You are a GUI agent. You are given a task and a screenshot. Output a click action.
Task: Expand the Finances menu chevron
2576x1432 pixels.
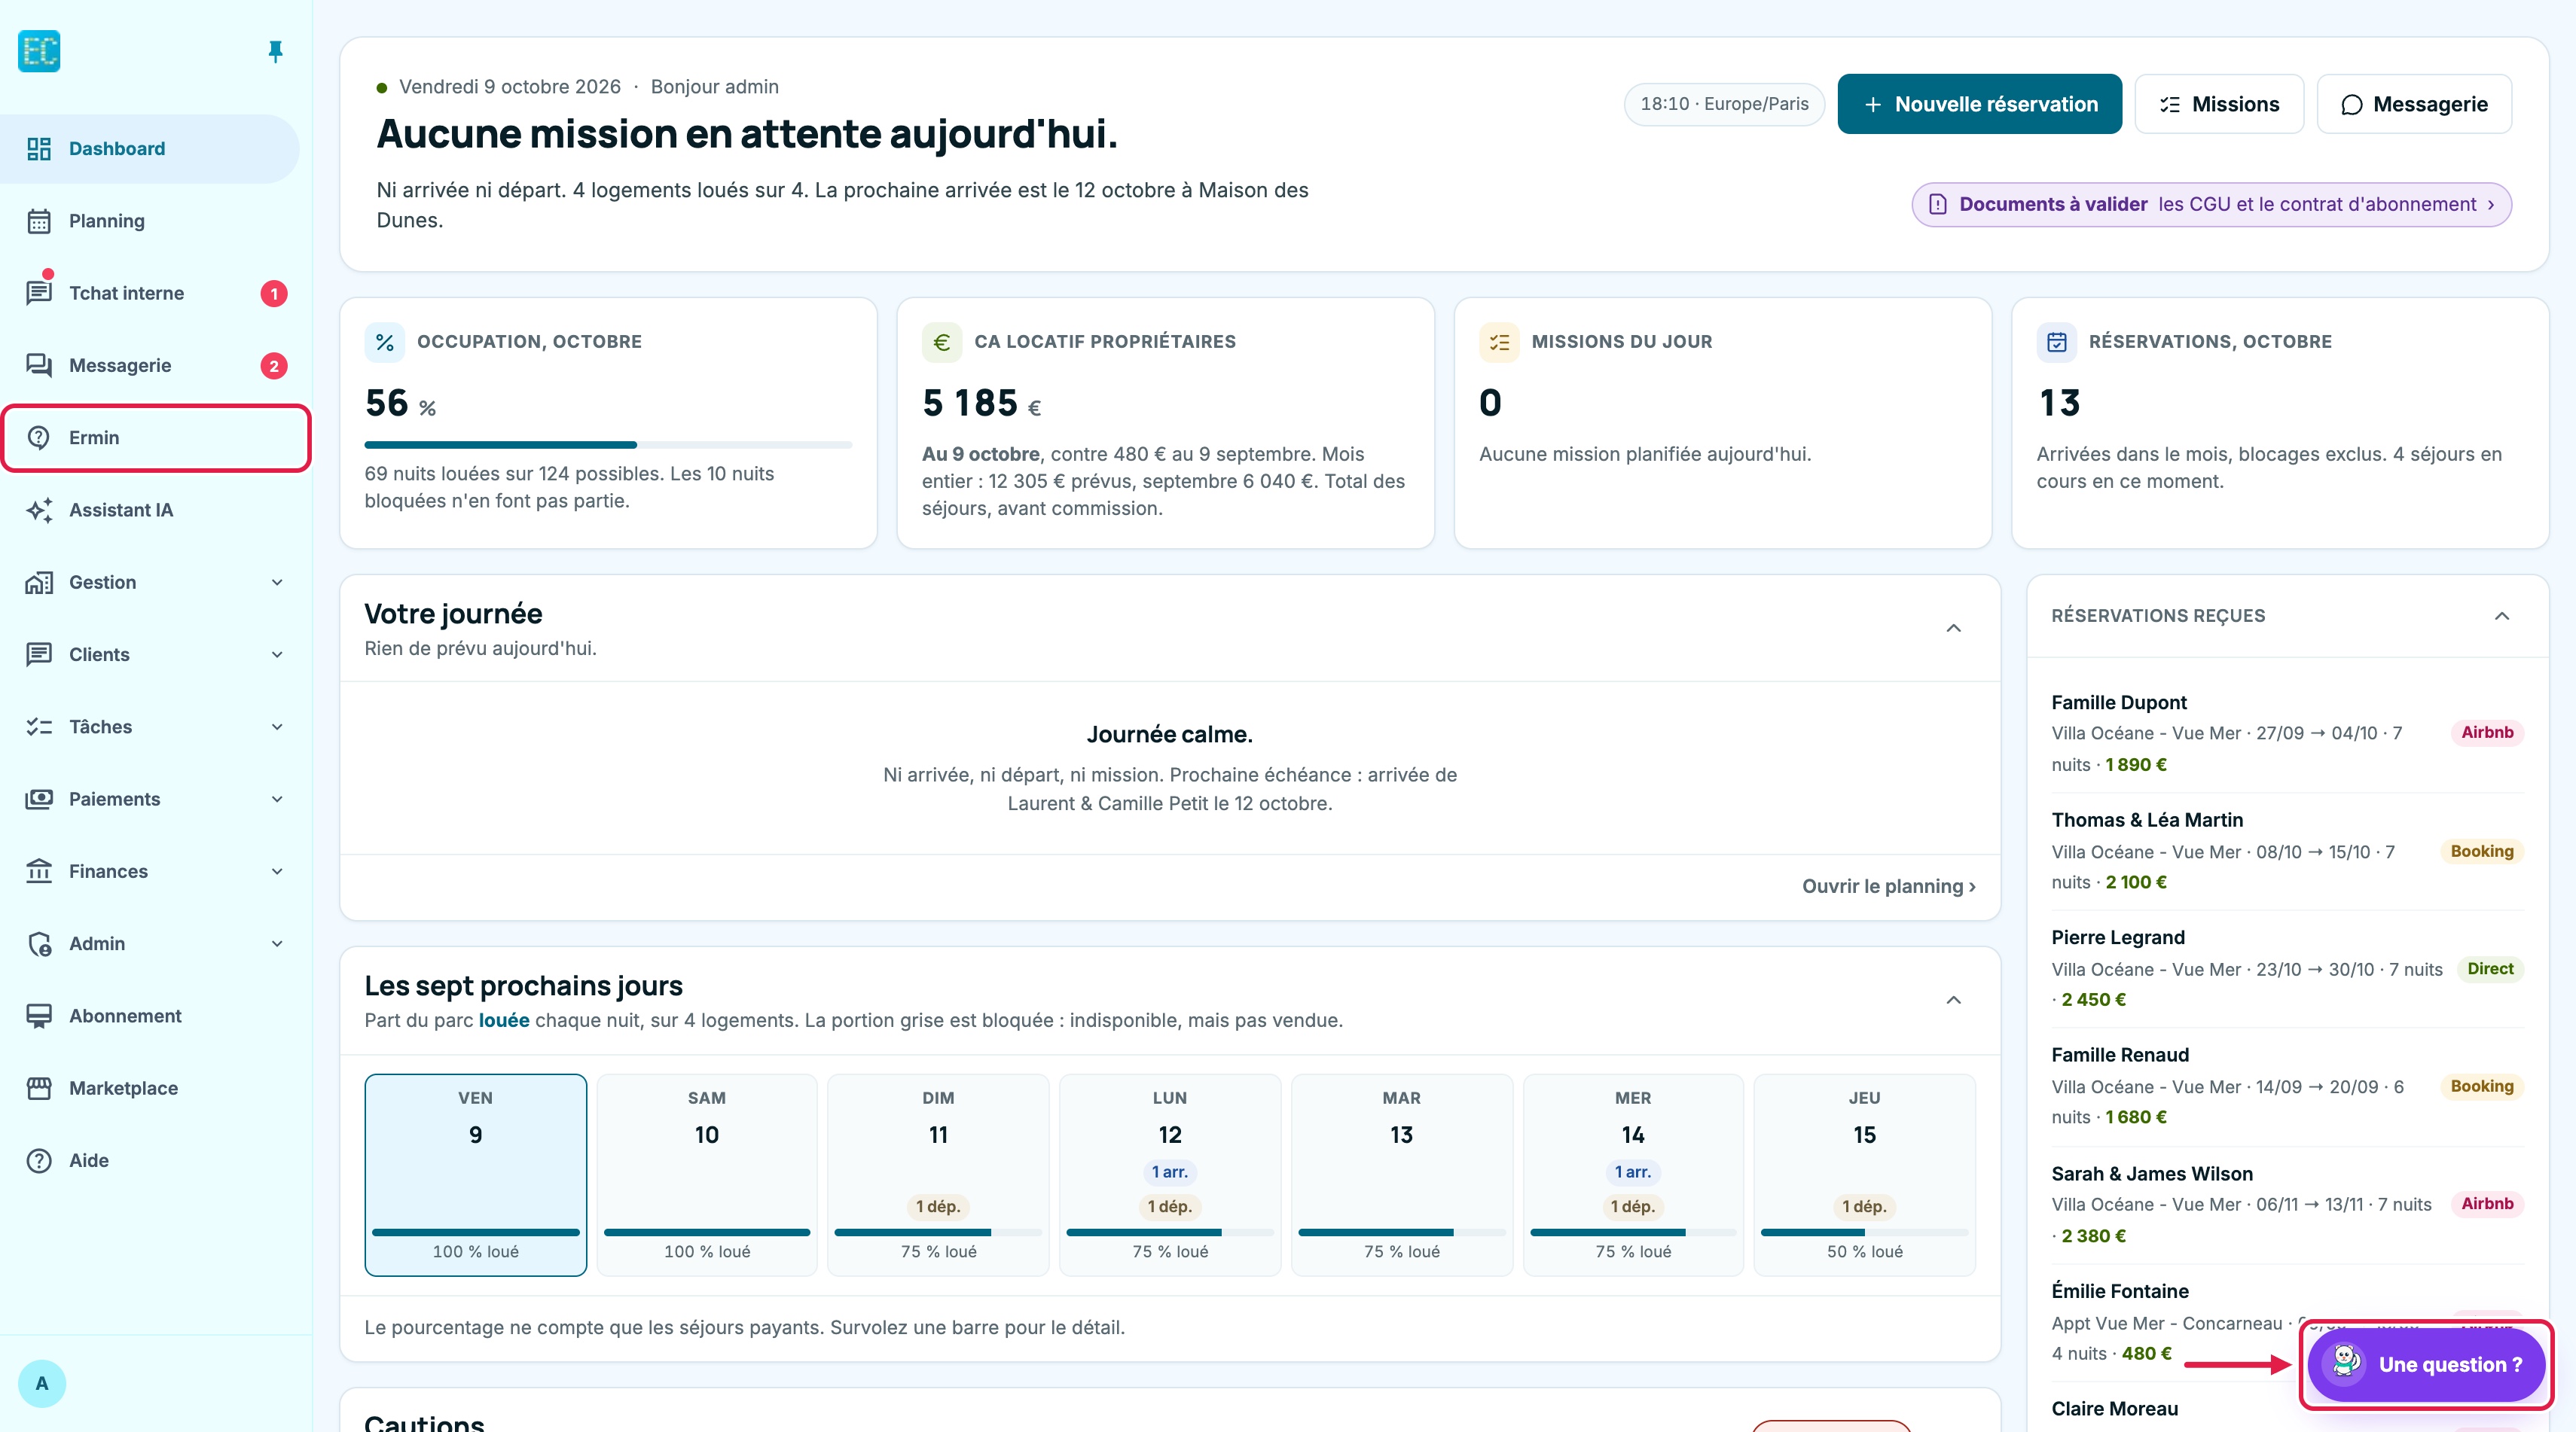[x=277, y=871]
